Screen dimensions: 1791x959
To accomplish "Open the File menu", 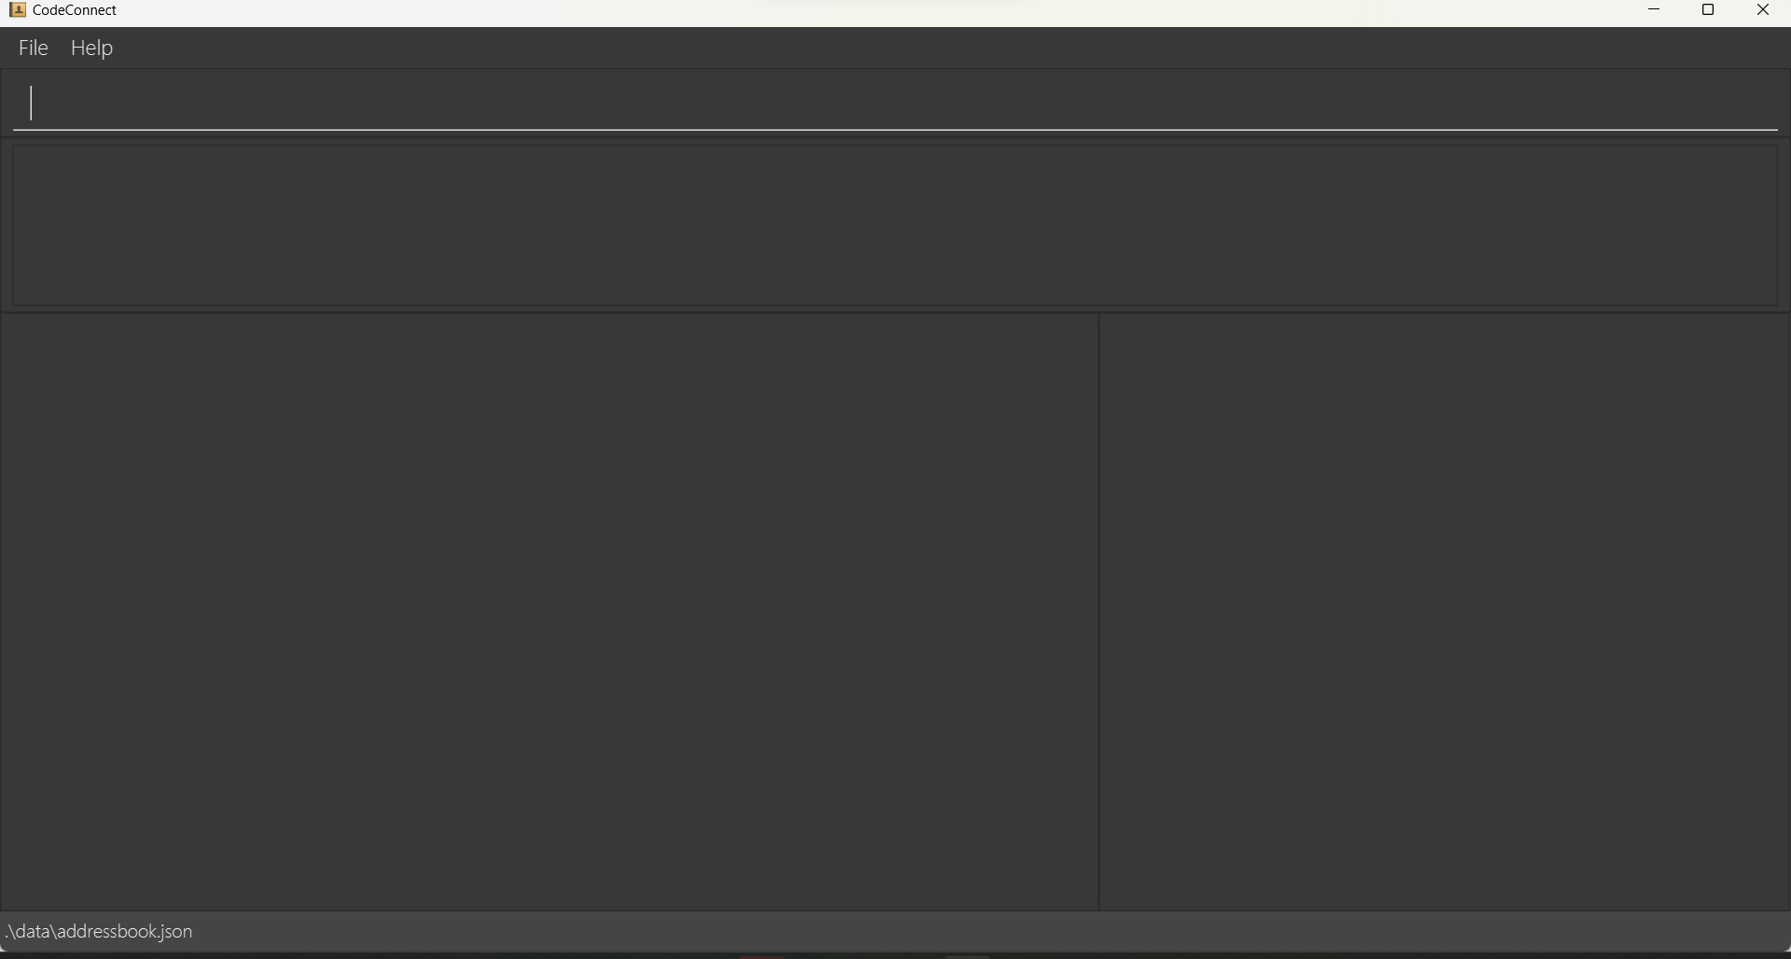I will 33,48.
